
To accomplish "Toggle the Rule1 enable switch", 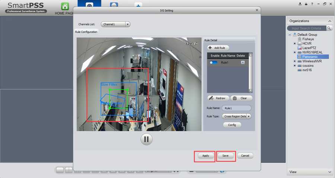I will click(x=213, y=62).
